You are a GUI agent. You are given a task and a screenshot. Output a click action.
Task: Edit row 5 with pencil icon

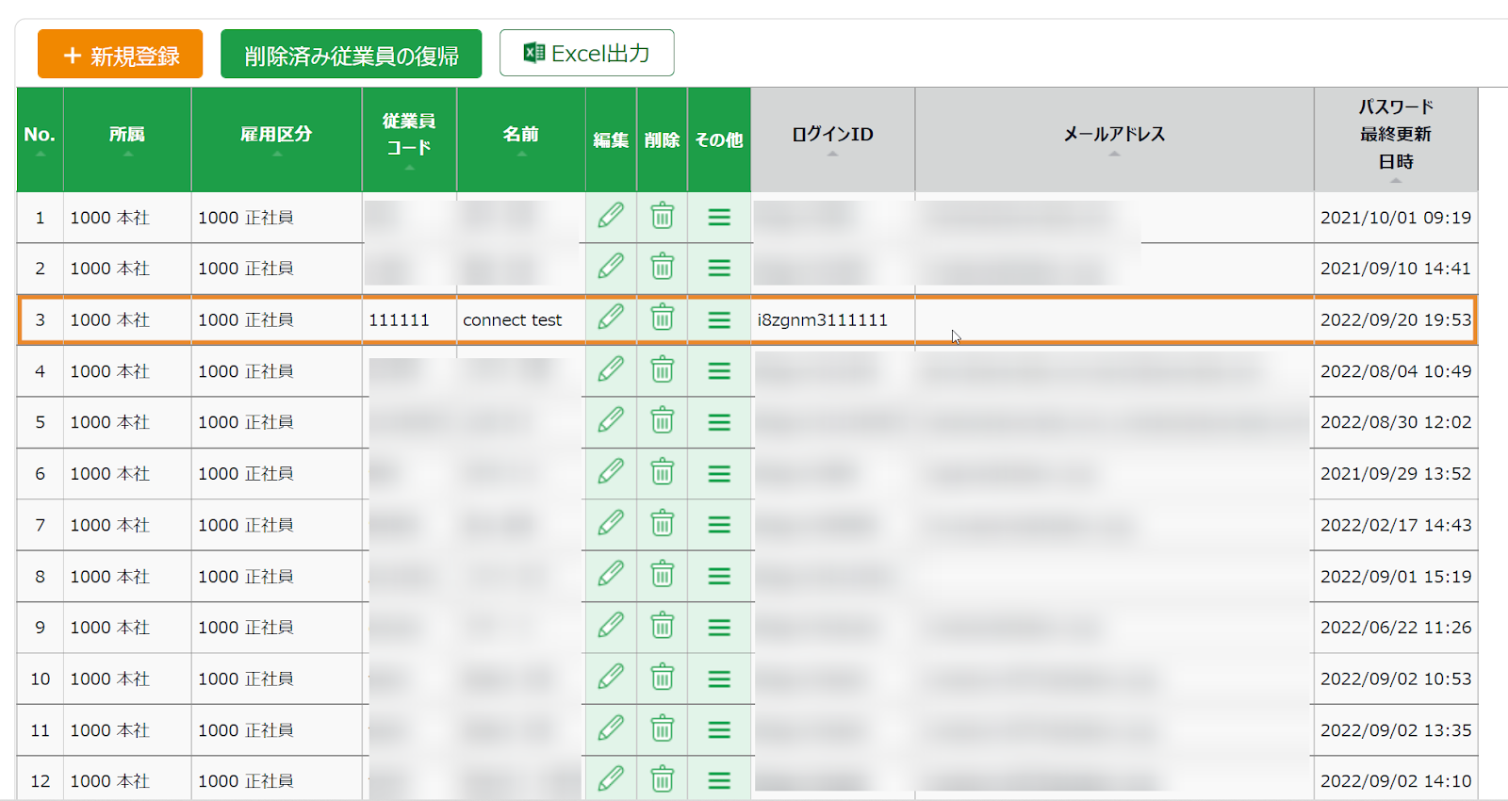tap(611, 420)
